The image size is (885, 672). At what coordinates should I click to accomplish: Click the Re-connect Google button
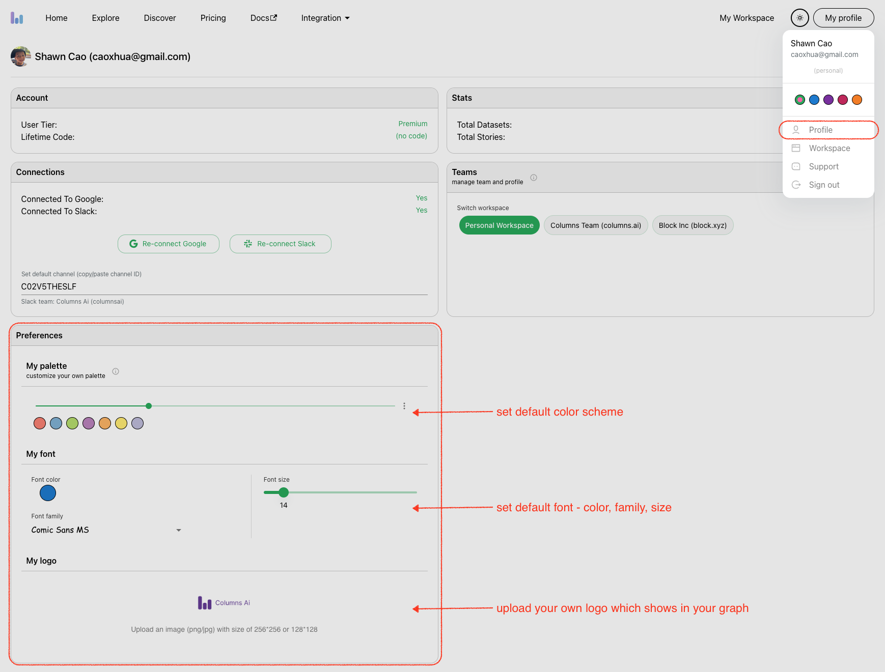click(x=169, y=244)
